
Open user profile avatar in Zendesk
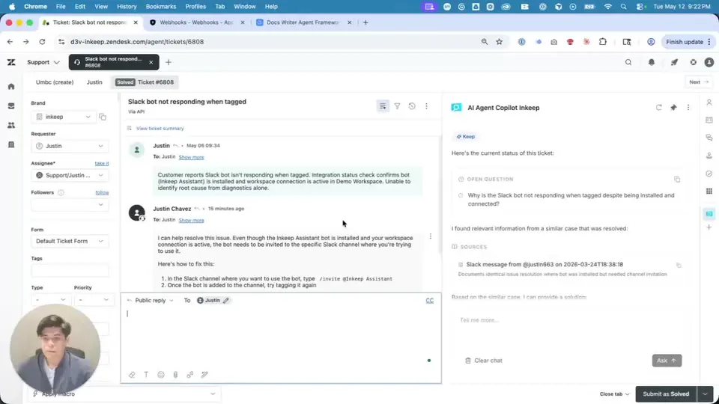click(x=709, y=62)
